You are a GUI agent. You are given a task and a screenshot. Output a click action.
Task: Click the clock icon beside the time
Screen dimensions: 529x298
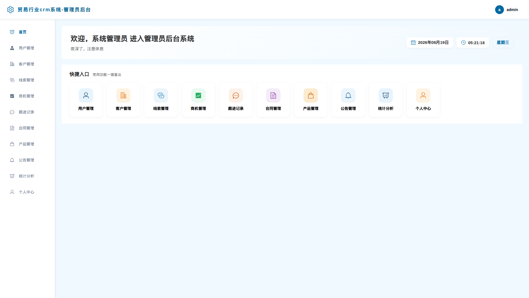(x=463, y=42)
